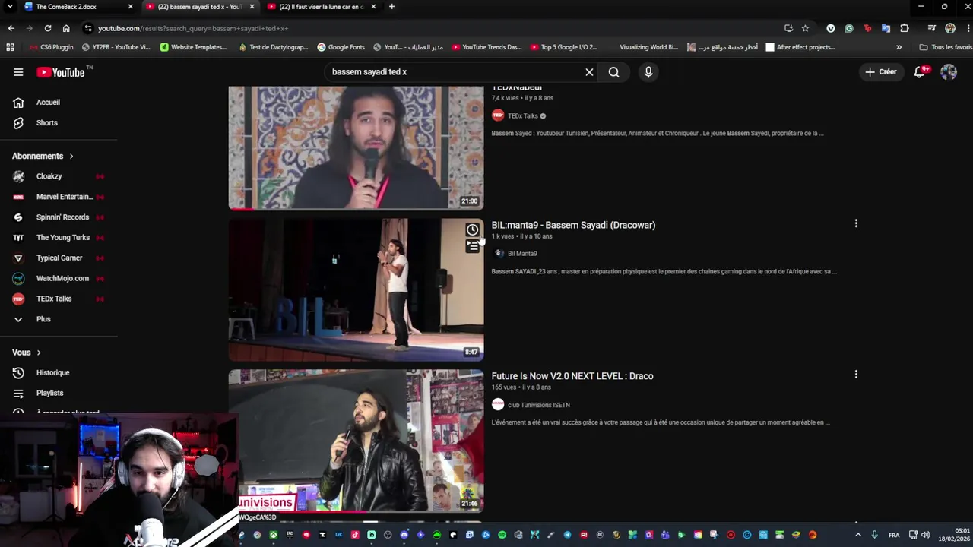Open Spotify from the taskbar
Image resolution: width=973 pixels, height=547 pixels.
(502, 535)
